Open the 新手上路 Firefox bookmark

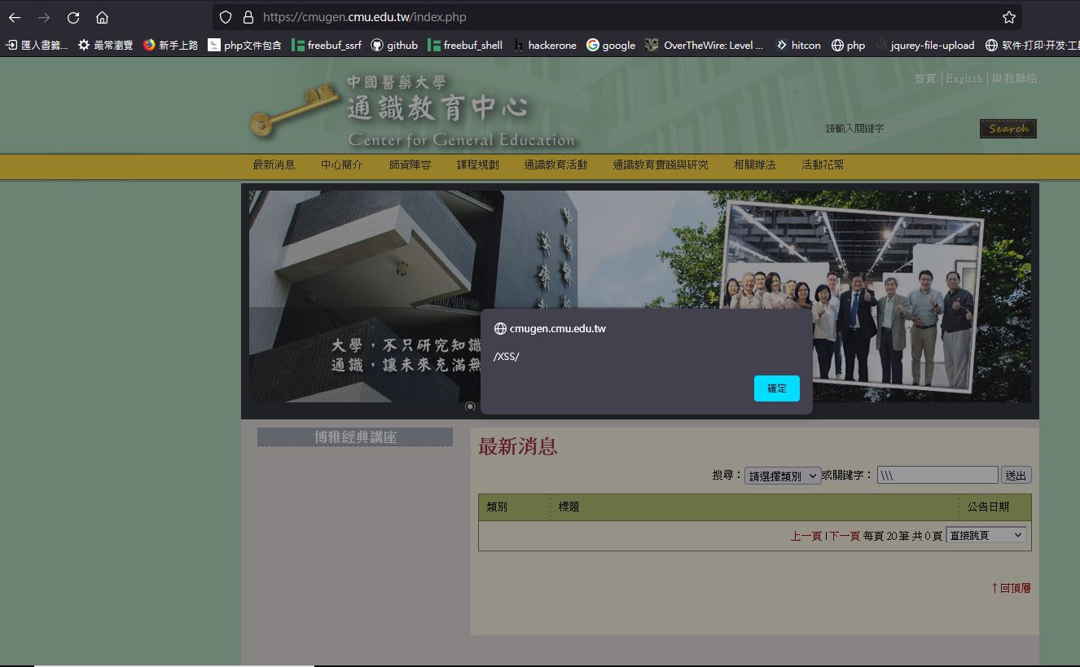click(x=171, y=46)
